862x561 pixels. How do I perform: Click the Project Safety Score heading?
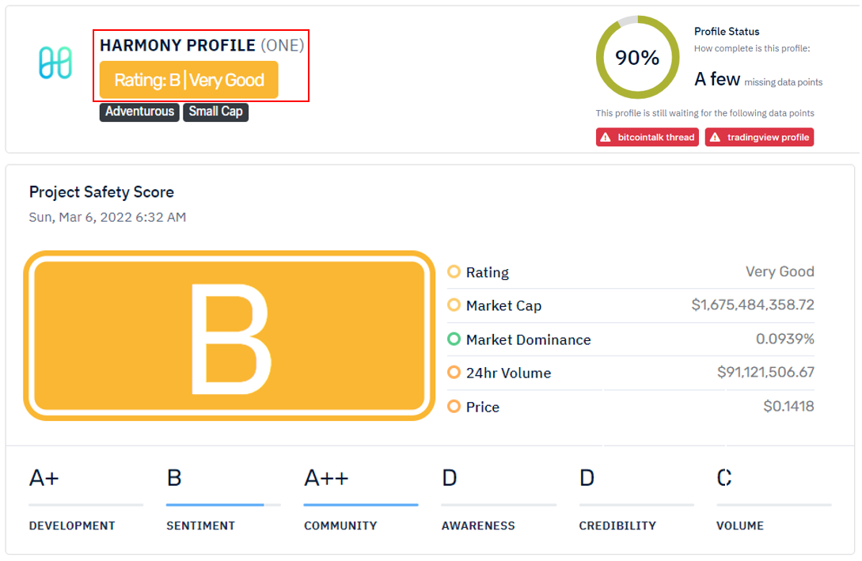tap(101, 191)
